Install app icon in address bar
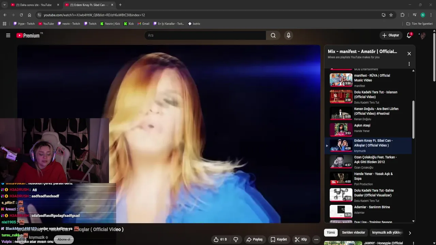The image size is (436, 245). (x=384, y=15)
